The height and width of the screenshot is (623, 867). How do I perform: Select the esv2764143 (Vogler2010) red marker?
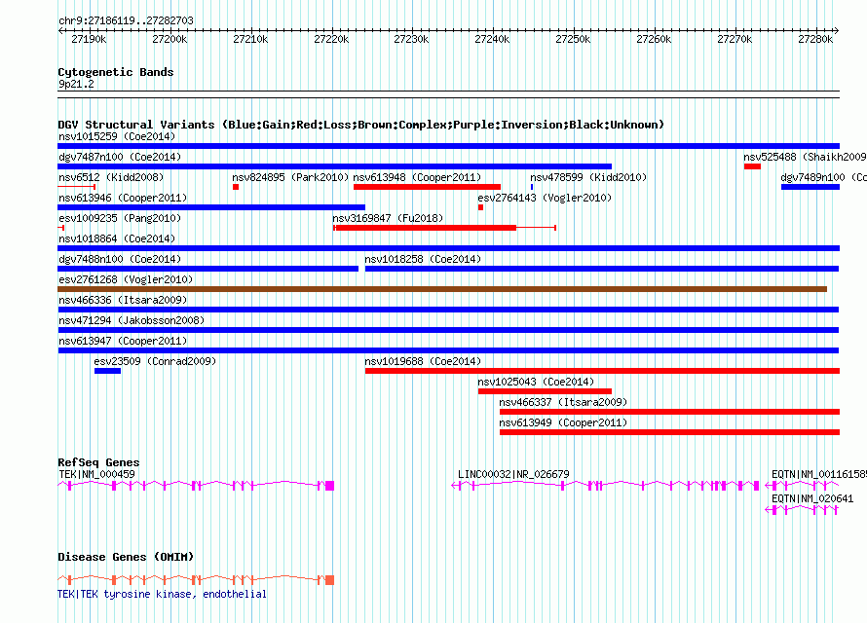click(x=480, y=207)
